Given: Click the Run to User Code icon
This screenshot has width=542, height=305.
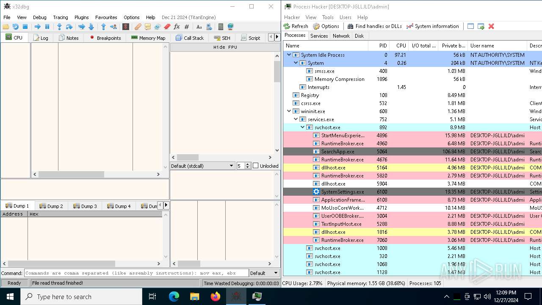Looking at the screenshot, I should click(x=113, y=27).
